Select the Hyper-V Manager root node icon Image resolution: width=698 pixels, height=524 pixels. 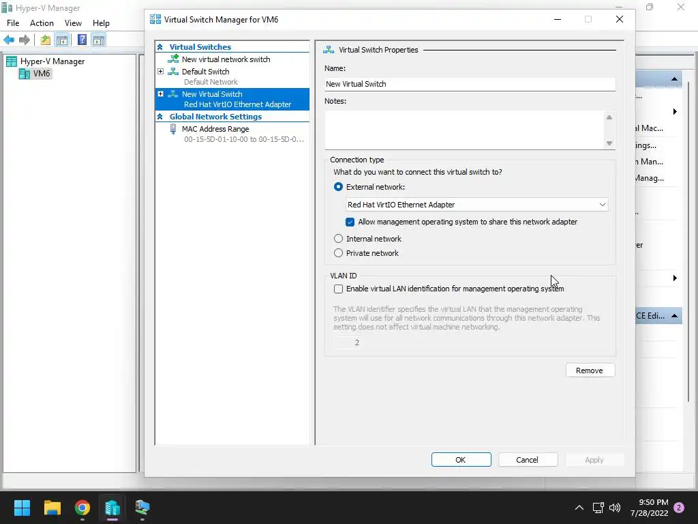pyautogui.click(x=12, y=61)
